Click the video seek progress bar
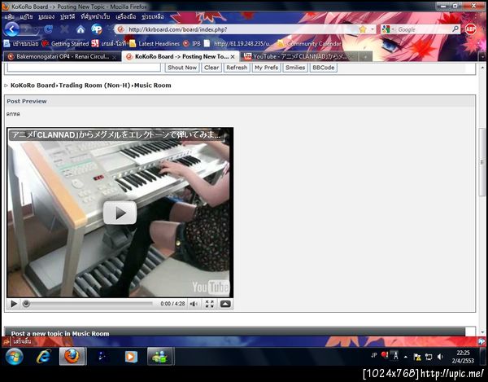Image resolution: width=488 pixels, height=382 pixels. tap(89, 304)
